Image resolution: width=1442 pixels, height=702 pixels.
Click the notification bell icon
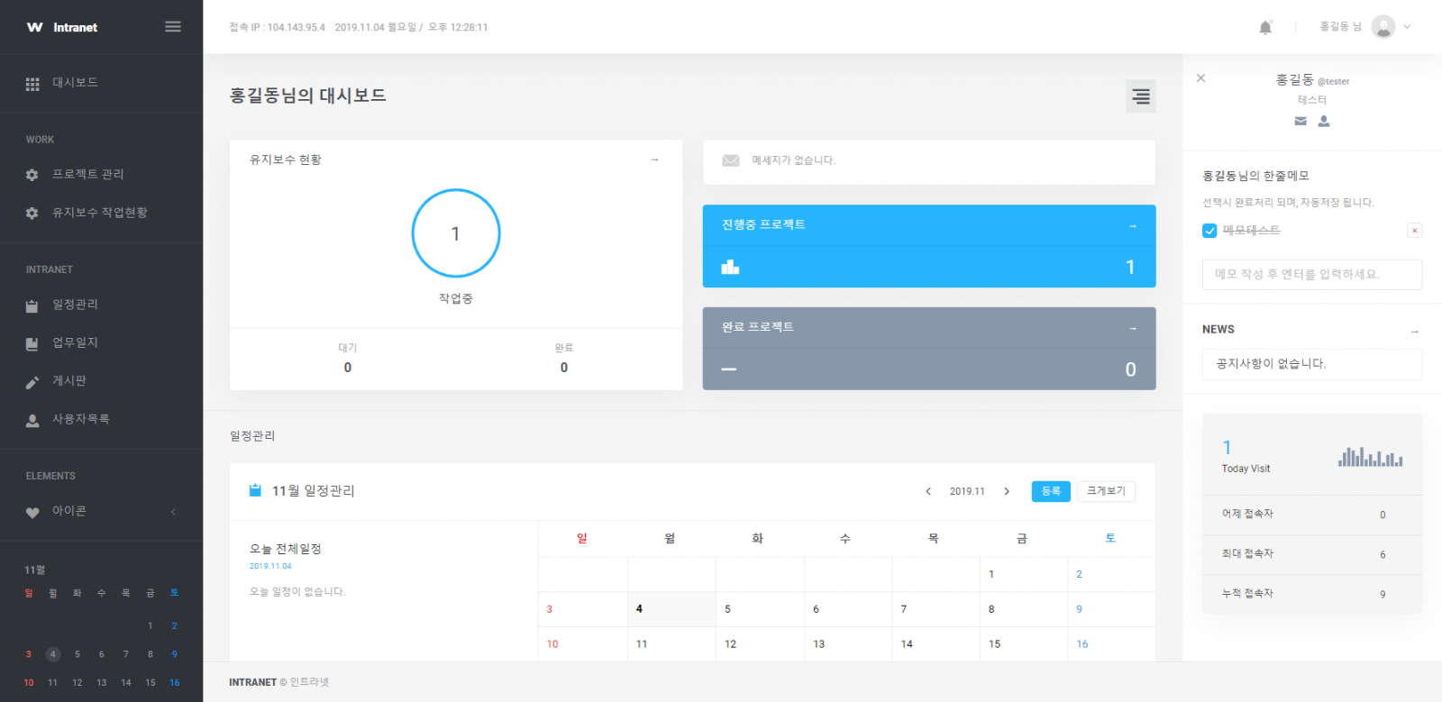click(1265, 27)
